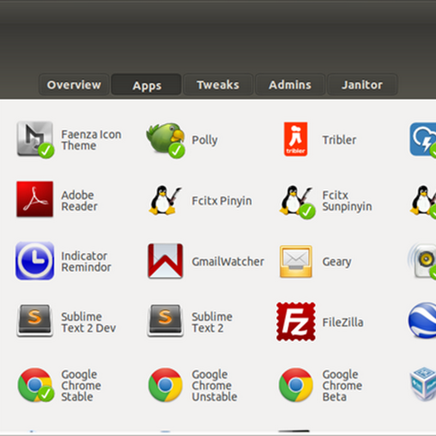Click the Google Earth globe icon
This screenshot has height=436, width=436.
[x=422, y=320]
